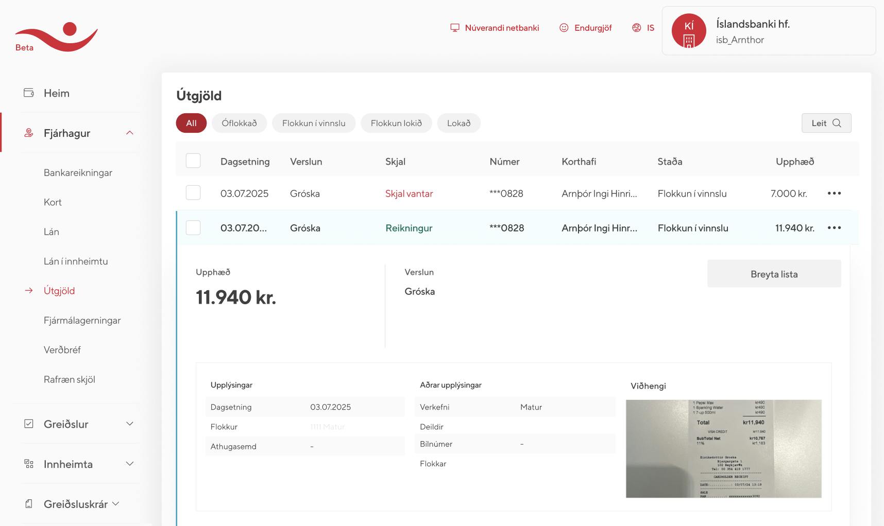Expand the Greiðslur section chevron
This screenshot has height=526, width=884.
(x=130, y=424)
